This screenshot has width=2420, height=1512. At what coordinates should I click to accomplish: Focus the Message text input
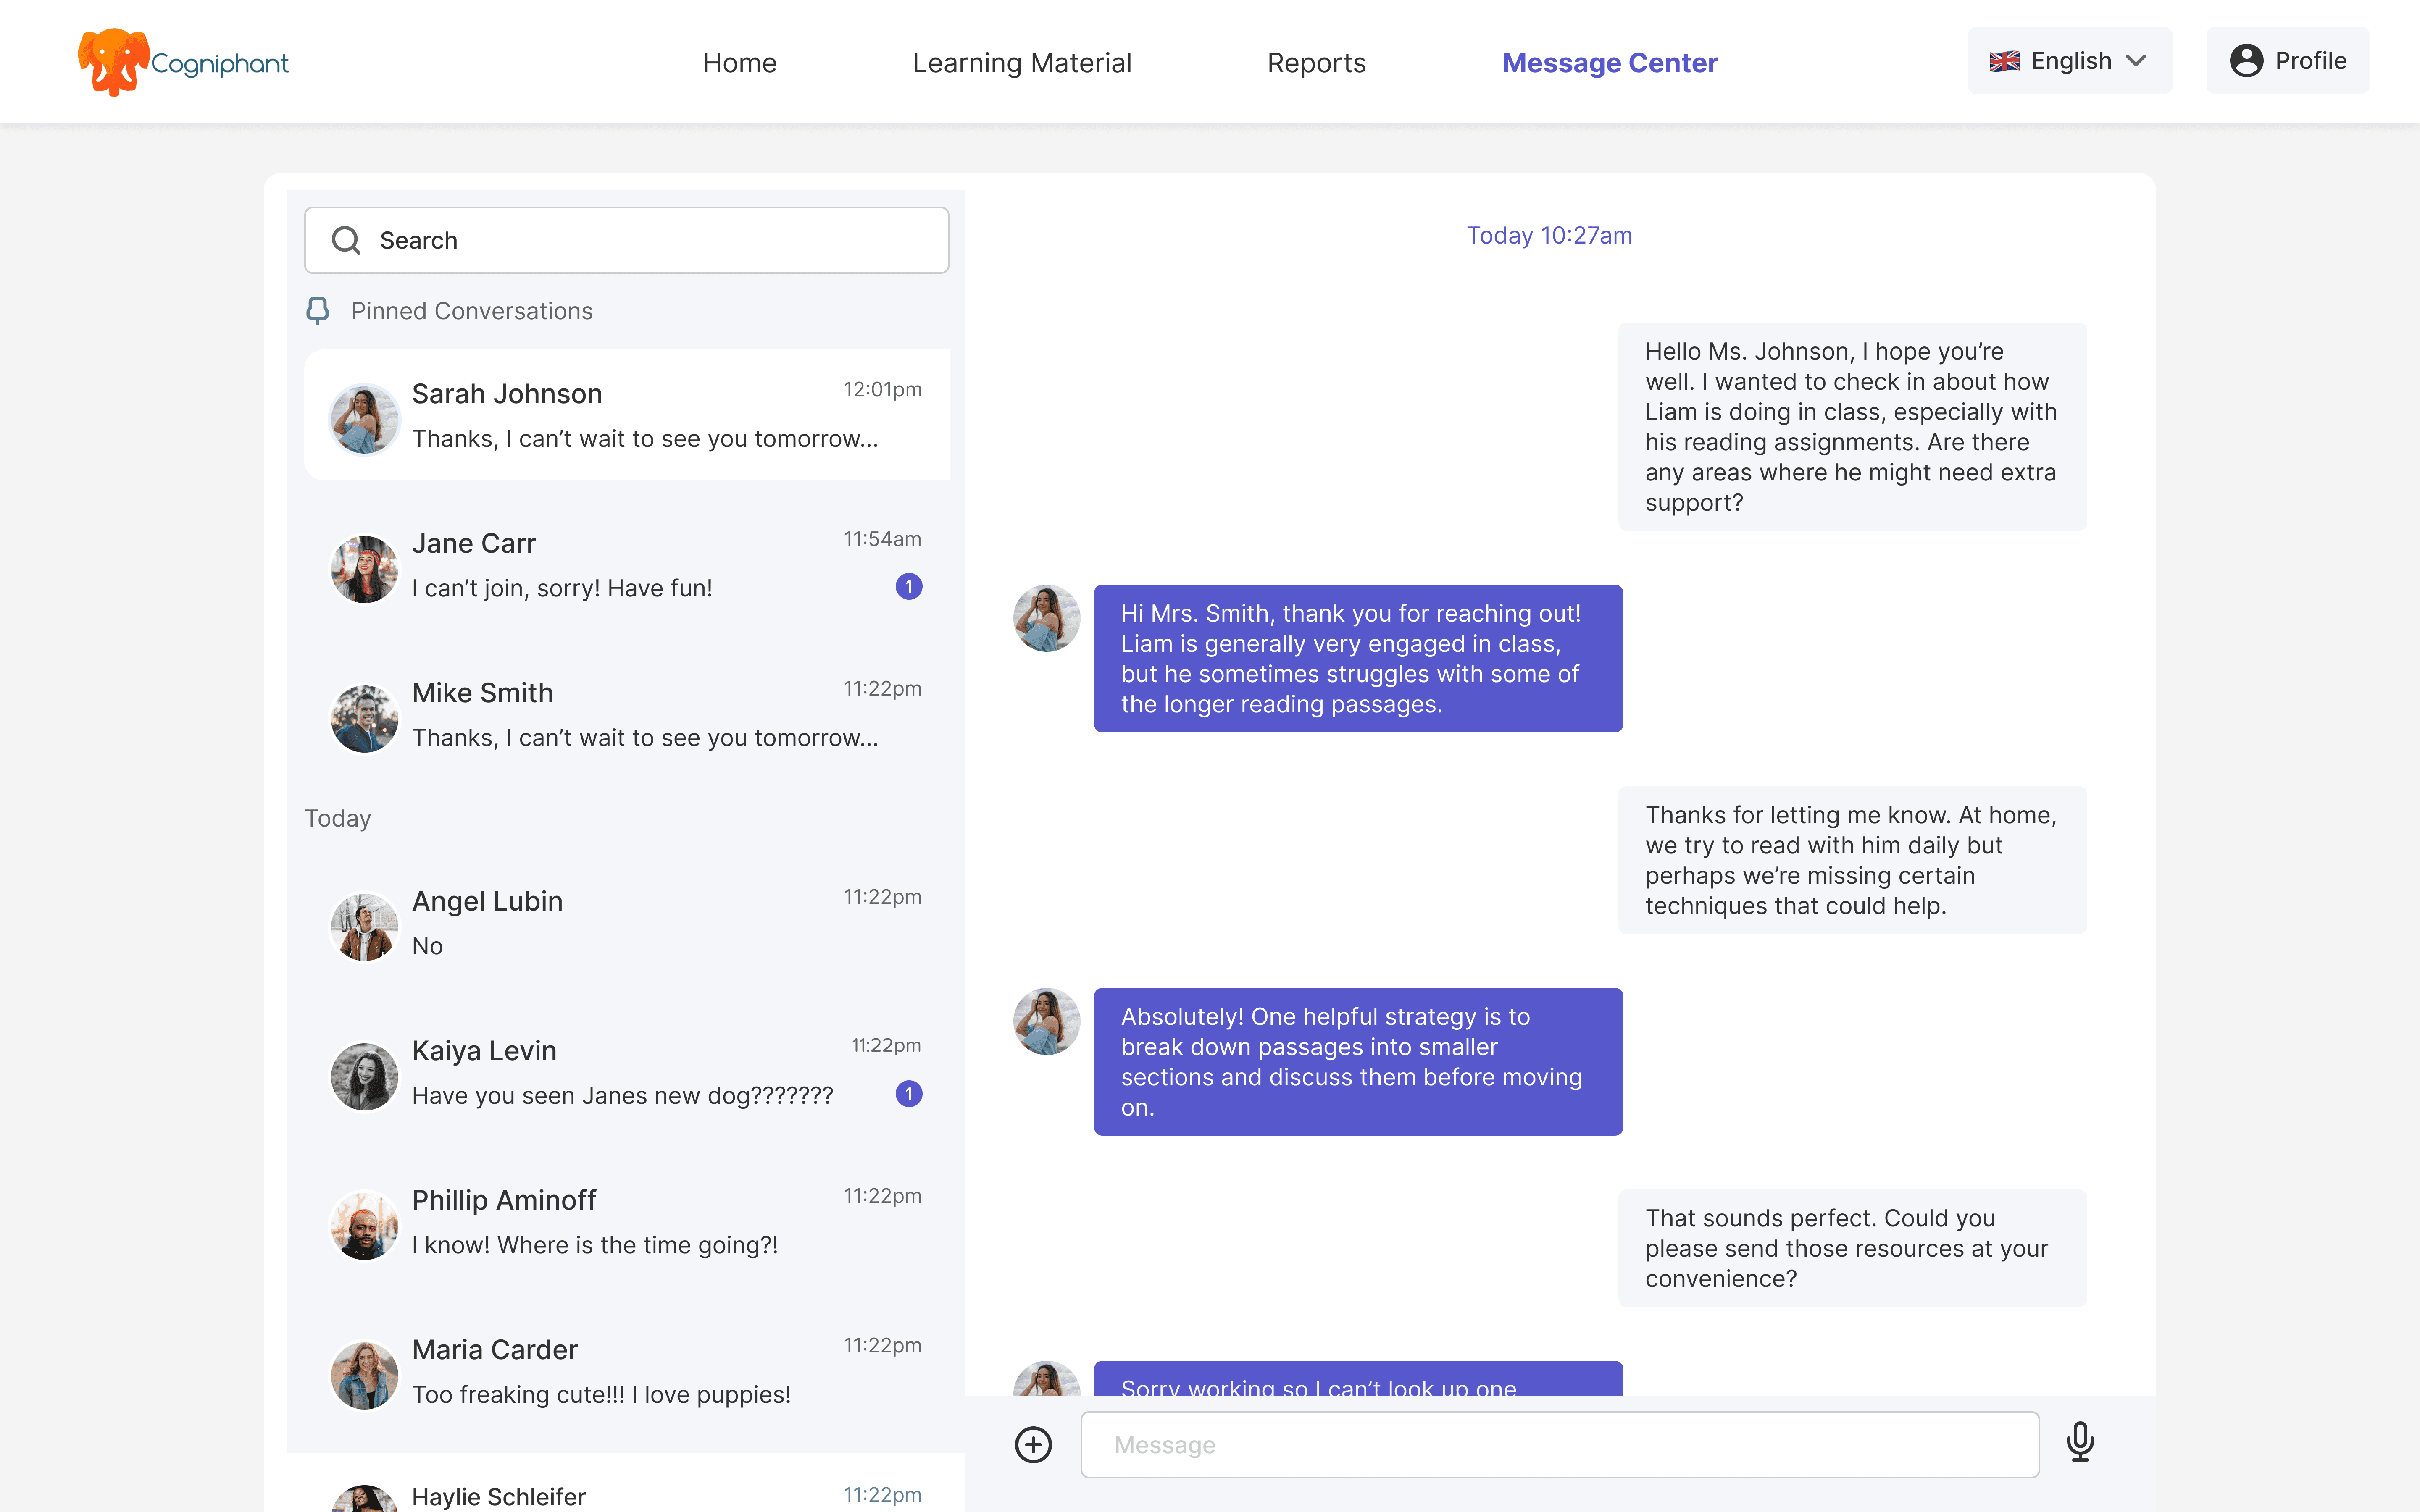[1559, 1444]
